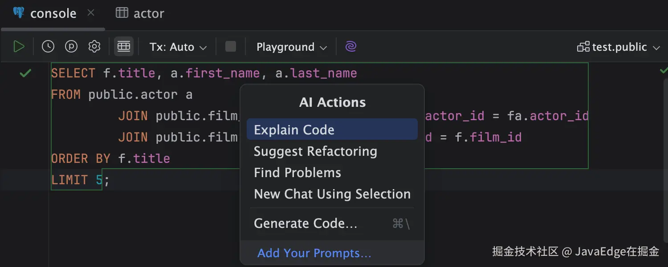Open console settings gear icon

click(x=94, y=47)
